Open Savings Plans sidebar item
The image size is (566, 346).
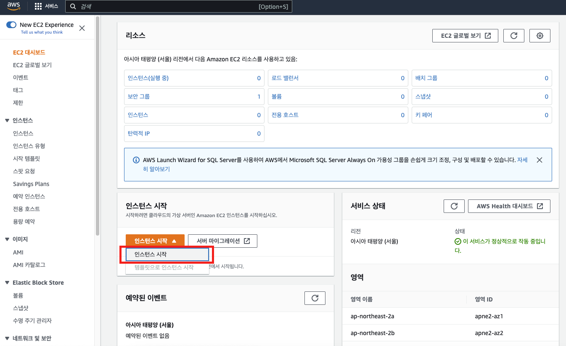point(31,184)
